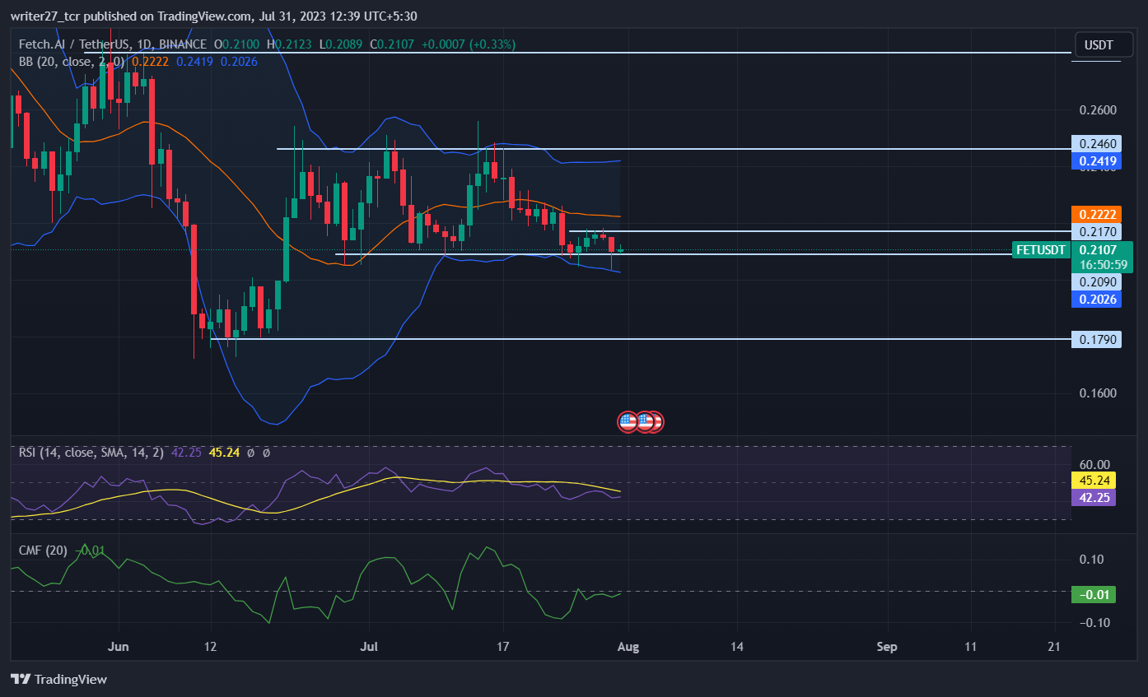
Task: Click the orange 0.2222 Bollinger basis label
Action: click(1096, 213)
